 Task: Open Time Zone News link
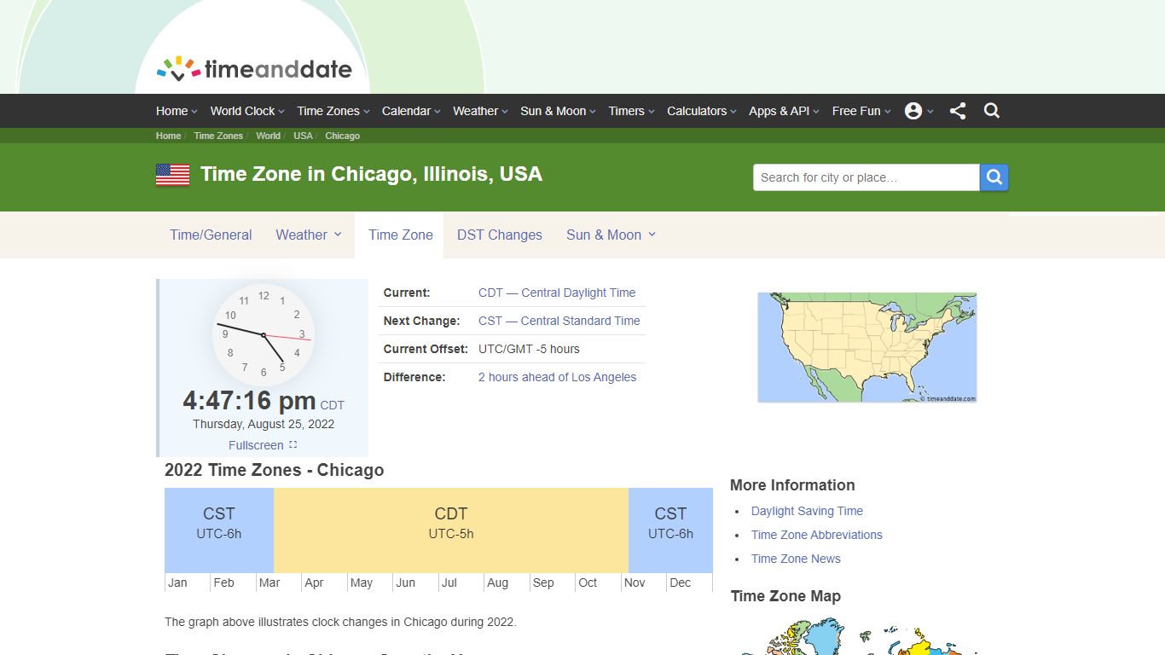[796, 559]
